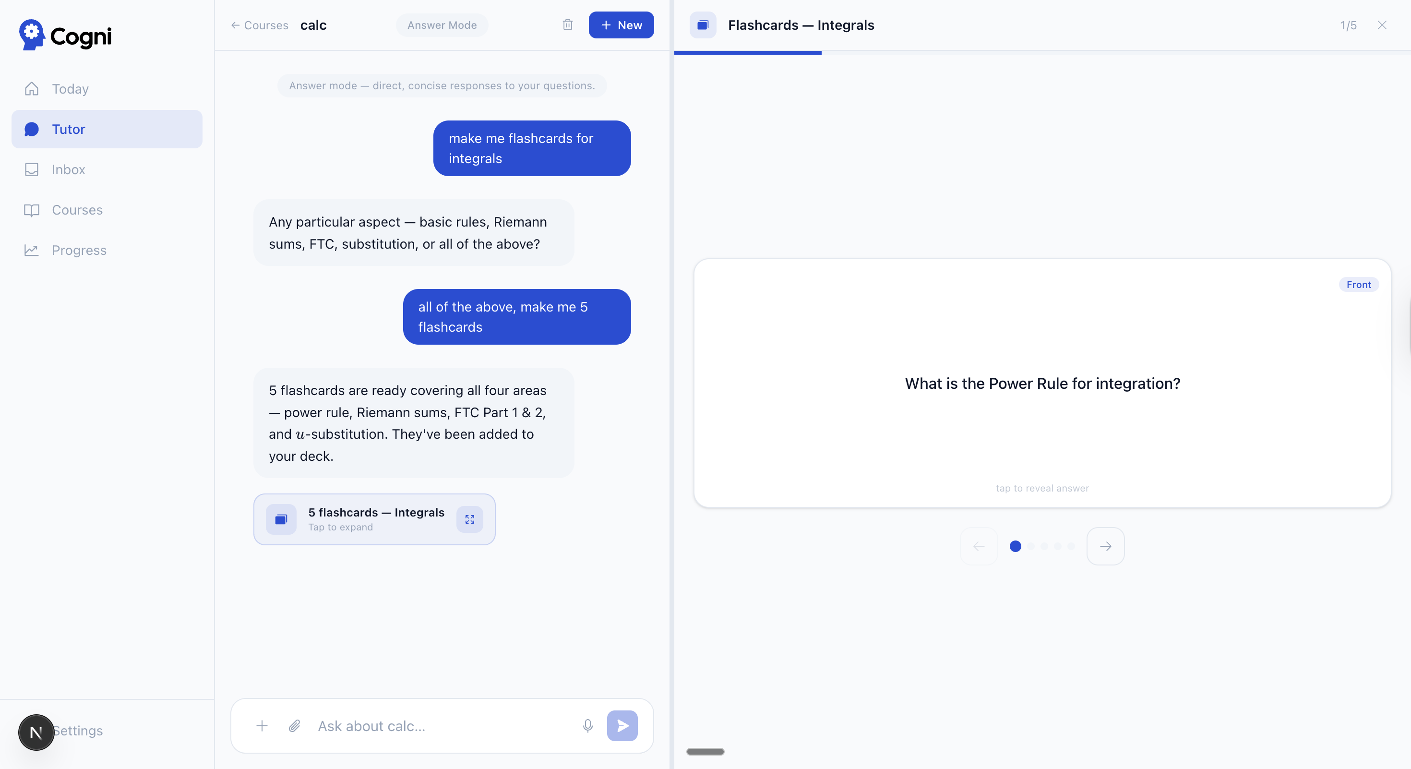Viewport: 1411px width, 769px height.
Task: Go back to Courses via arrow link
Action: click(259, 25)
